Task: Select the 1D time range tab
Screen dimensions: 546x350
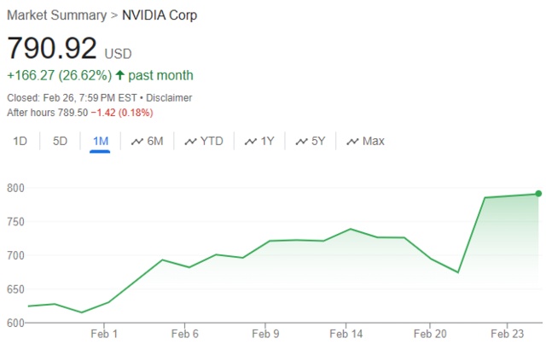Action: 20,141
